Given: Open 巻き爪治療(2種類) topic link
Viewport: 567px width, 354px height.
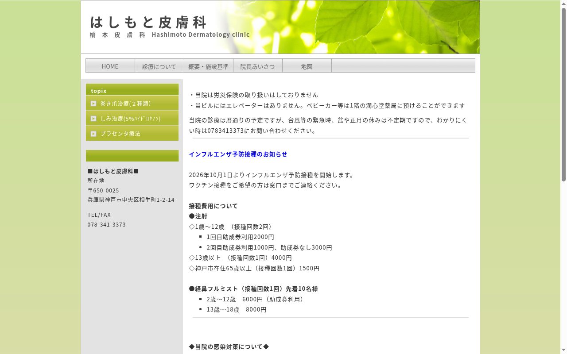Looking at the screenshot, I should pos(132,103).
